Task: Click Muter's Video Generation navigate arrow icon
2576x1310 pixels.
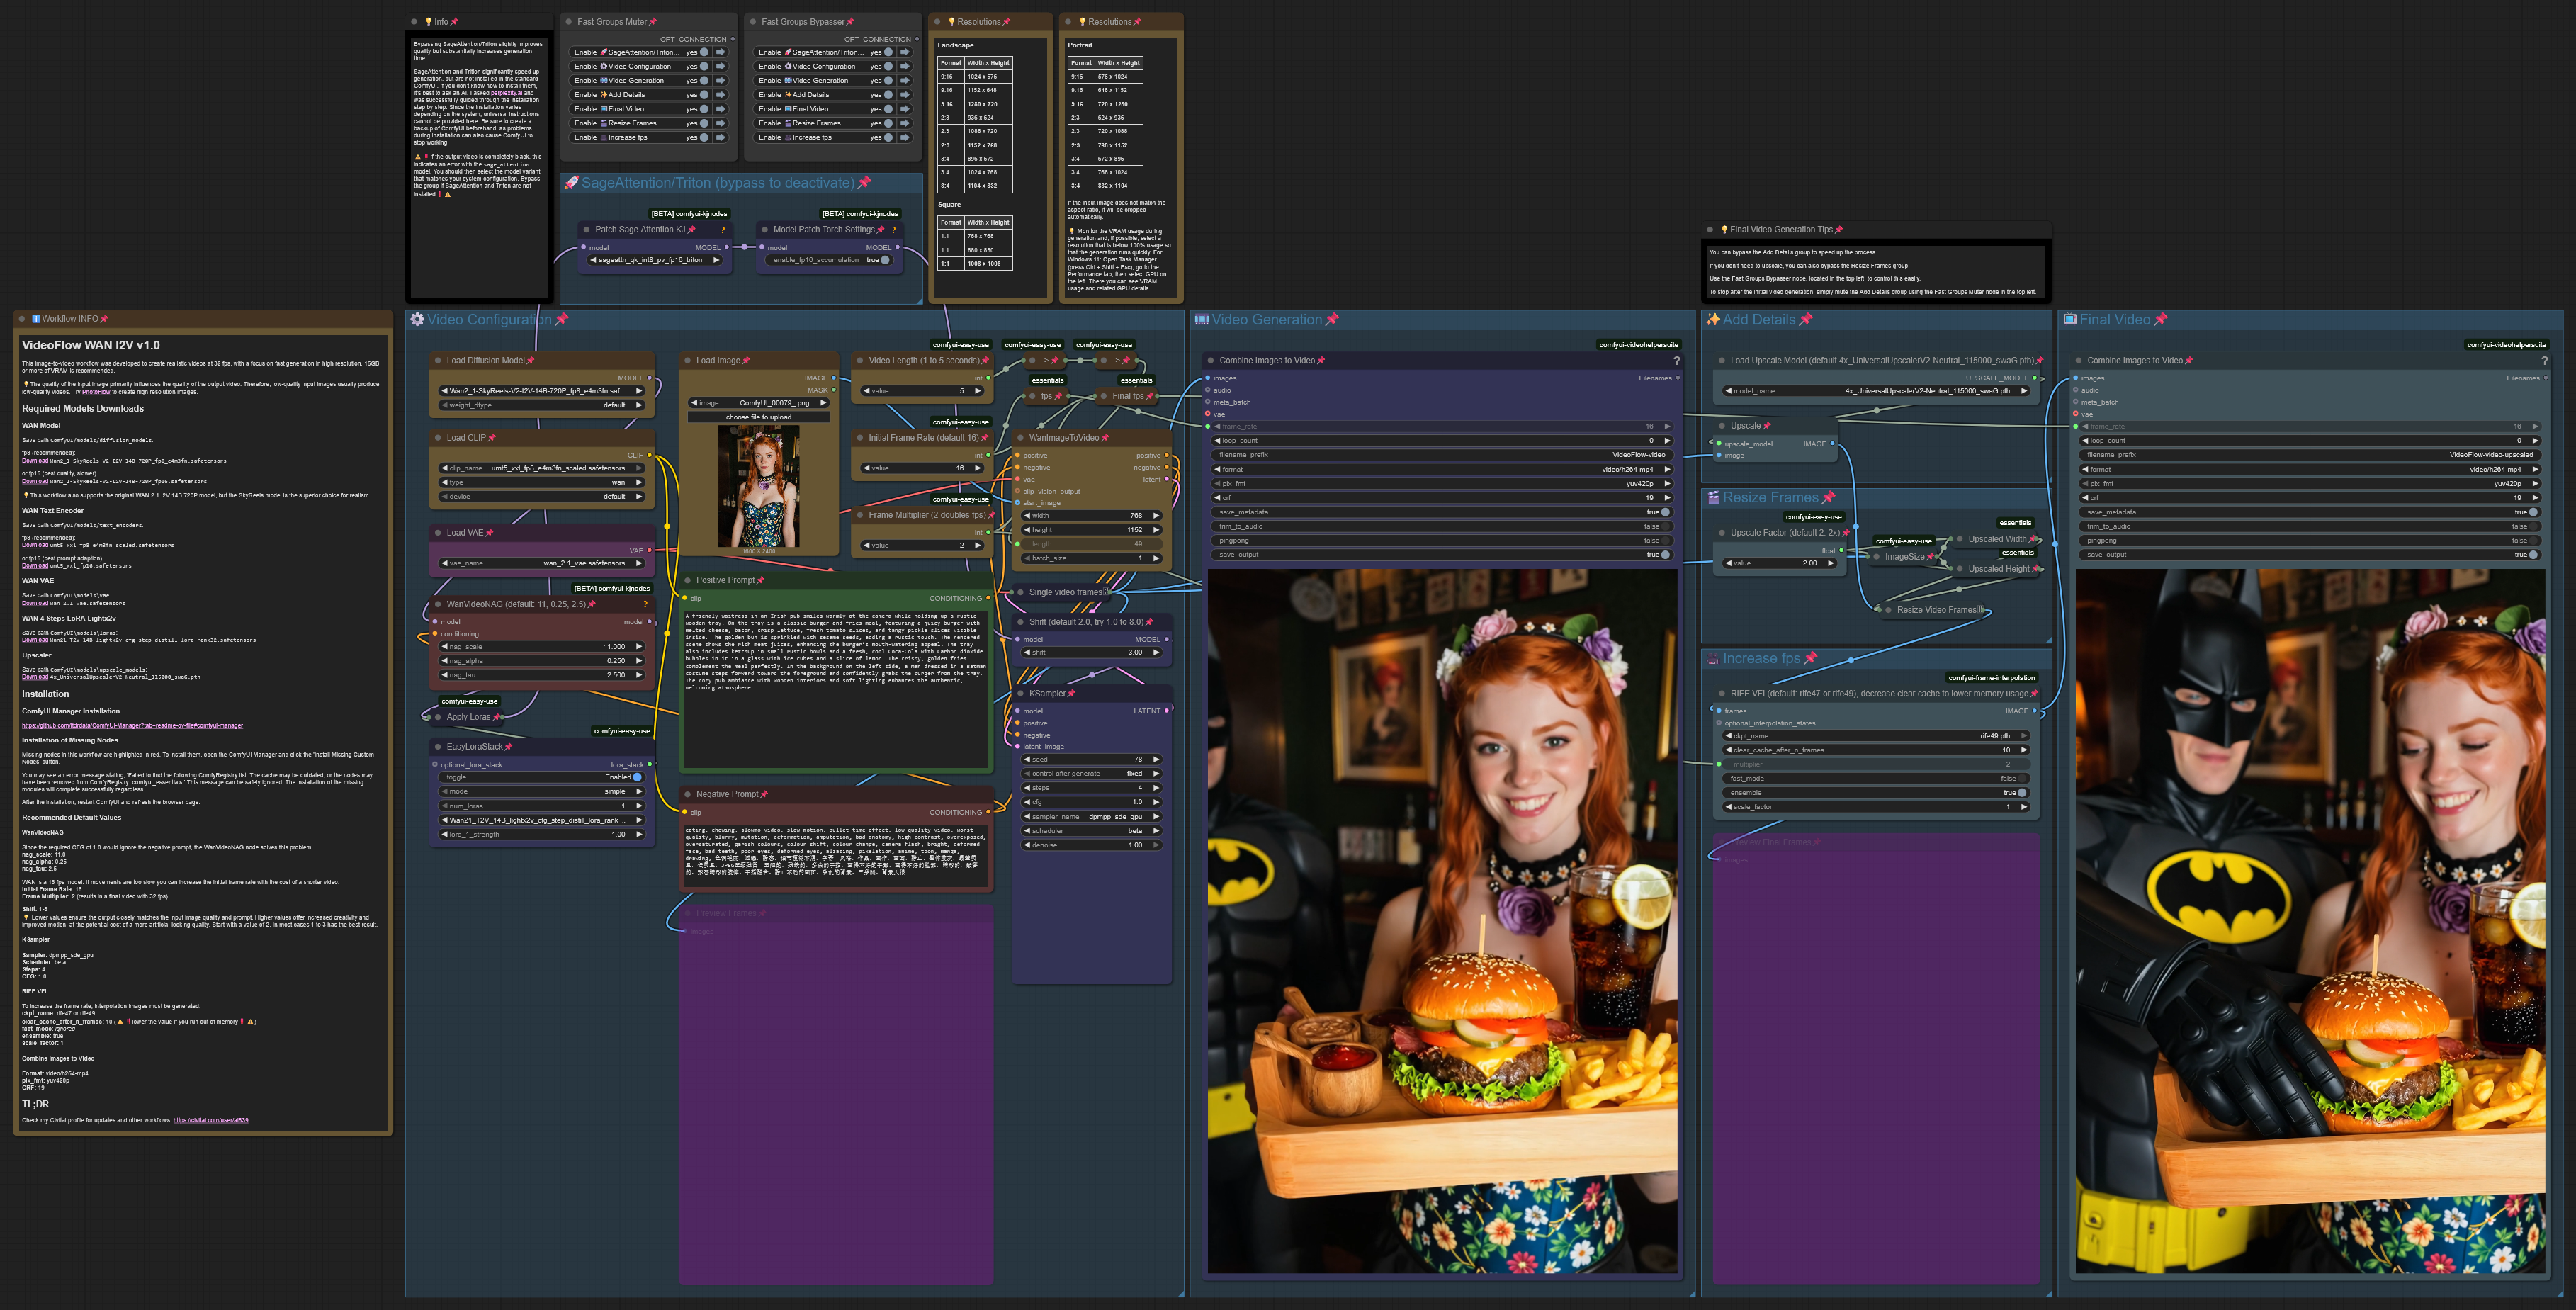Action: click(x=720, y=81)
